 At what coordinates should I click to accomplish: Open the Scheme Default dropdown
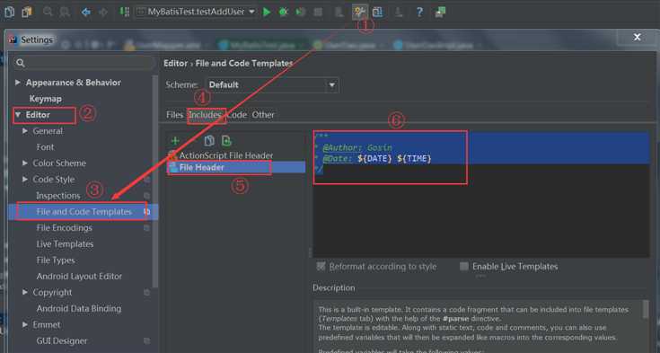(272, 84)
